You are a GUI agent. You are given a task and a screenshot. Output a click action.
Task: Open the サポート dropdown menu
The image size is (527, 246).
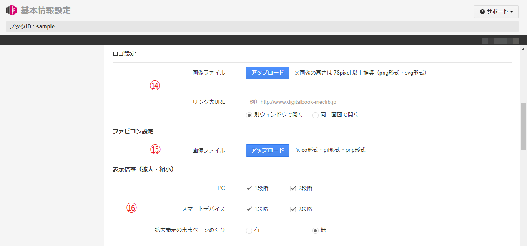tap(496, 12)
